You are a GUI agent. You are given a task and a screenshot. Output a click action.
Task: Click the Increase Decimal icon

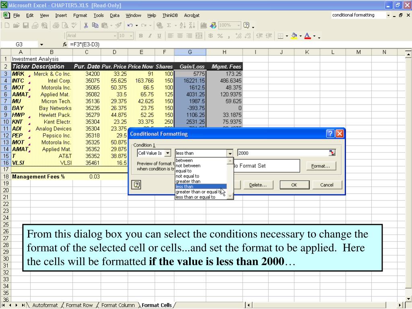click(238, 36)
